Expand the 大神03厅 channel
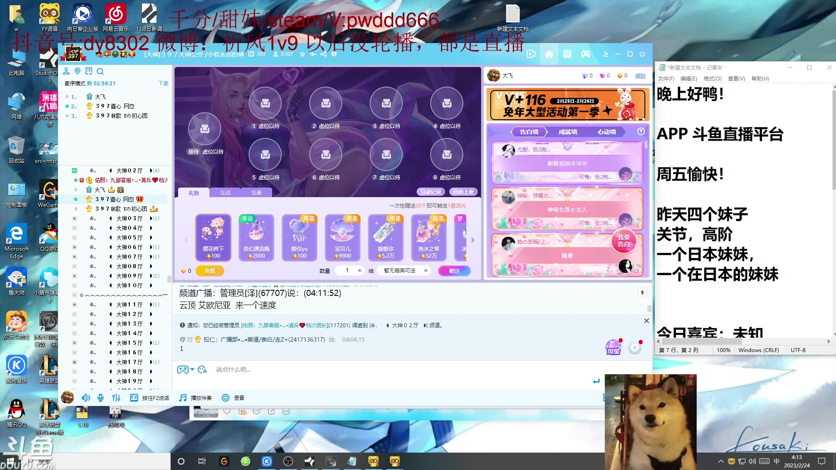This screenshot has height=470, width=836. [x=74, y=218]
